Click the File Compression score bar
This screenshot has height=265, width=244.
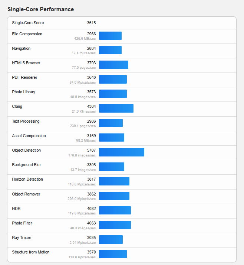coord(110,36)
